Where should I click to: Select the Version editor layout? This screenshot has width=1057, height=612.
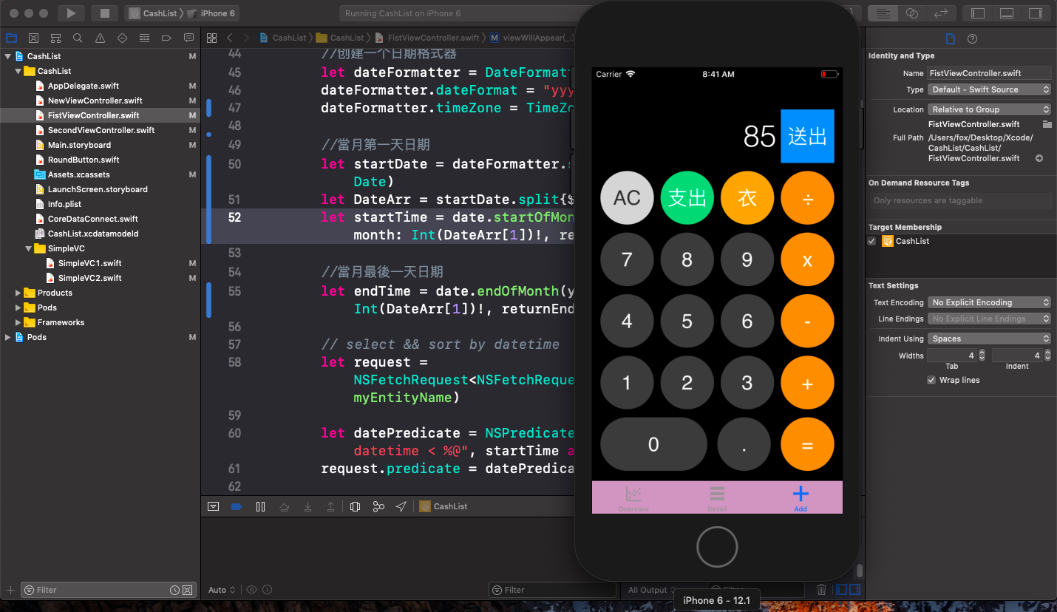click(x=941, y=13)
